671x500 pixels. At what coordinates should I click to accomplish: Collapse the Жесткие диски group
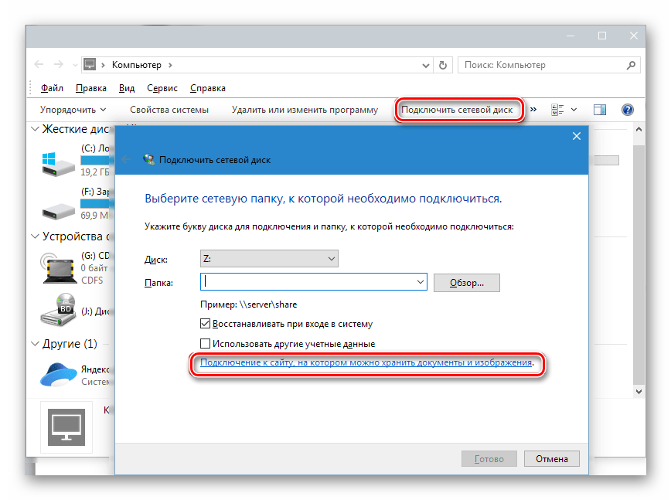35,129
